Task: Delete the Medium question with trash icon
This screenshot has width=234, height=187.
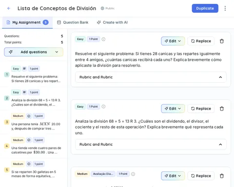Action: tap(222, 176)
